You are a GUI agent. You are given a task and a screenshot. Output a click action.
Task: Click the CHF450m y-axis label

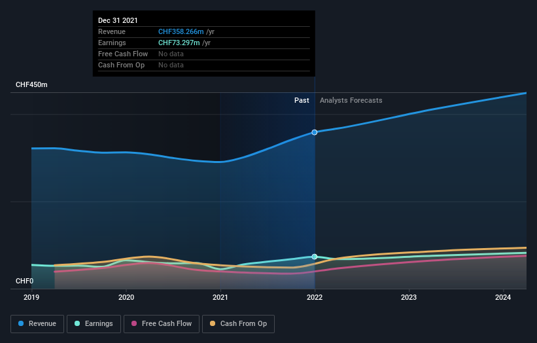pyautogui.click(x=31, y=84)
